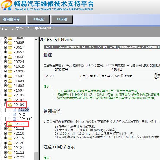Image resolution: width=160 pixels, height=160 pixels.
Task: Open the P102D folder icon
Action: click(x=10, y=72)
